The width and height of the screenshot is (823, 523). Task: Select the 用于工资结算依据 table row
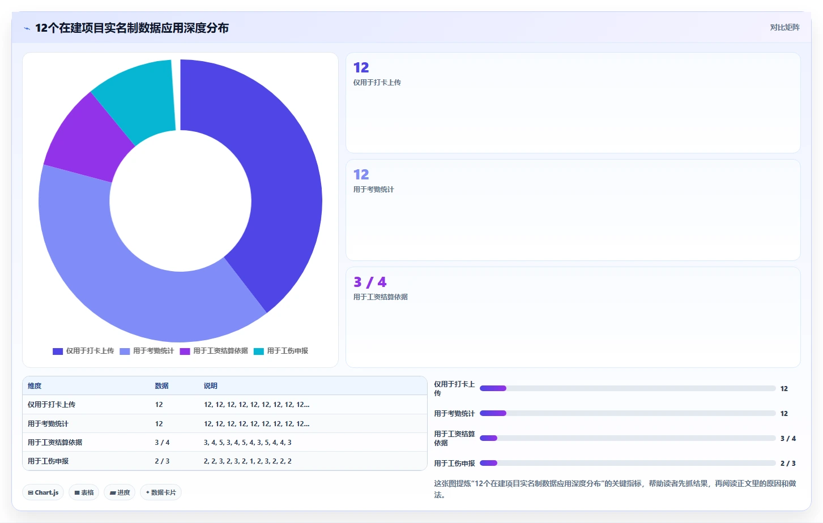[225, 442]
